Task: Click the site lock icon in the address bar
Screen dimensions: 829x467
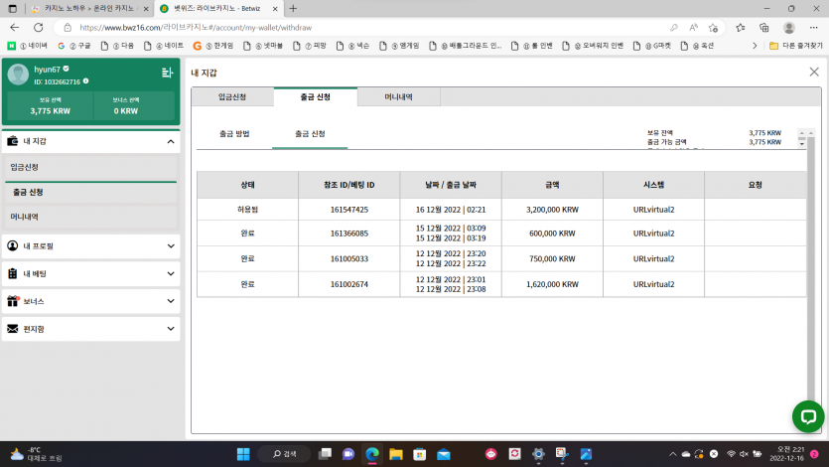Action: [68, 28]
